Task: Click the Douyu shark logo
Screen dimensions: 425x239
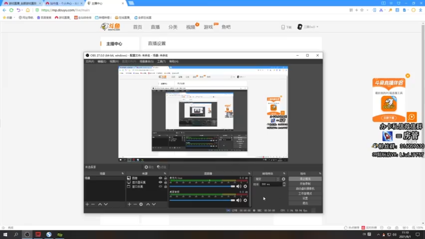Action: coord(110,27)
